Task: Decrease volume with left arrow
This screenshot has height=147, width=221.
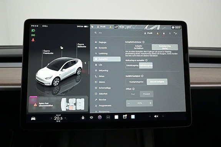Action: (x=150, y=116)
